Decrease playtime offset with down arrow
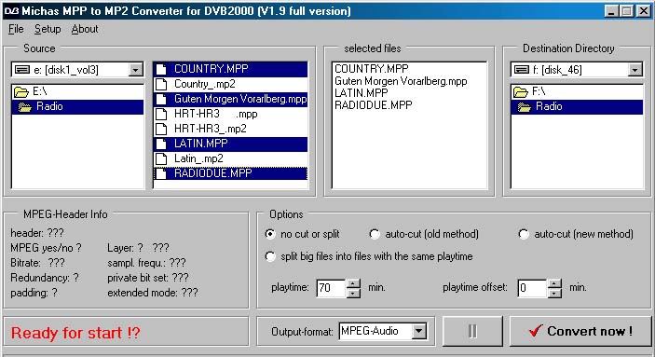 [554, 293]
